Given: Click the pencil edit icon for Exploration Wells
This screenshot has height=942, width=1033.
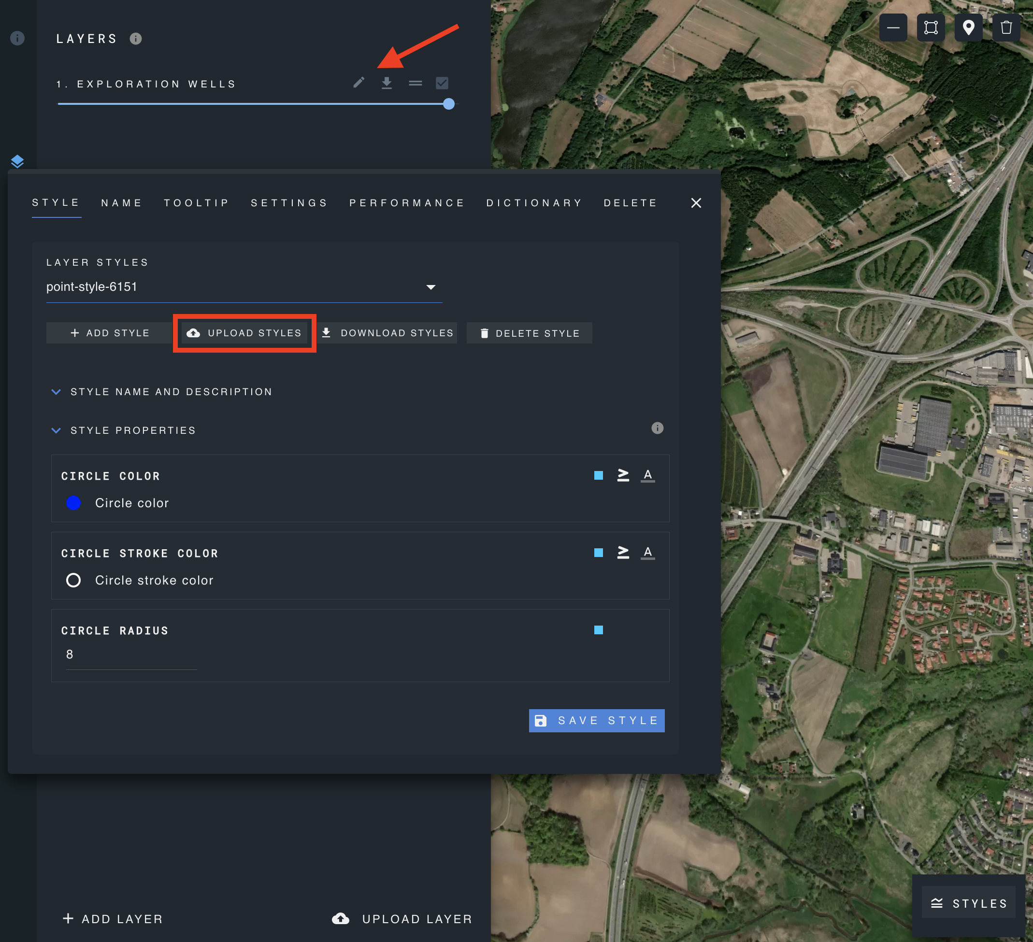Looking at the screenshot, I should click(359, 83).
